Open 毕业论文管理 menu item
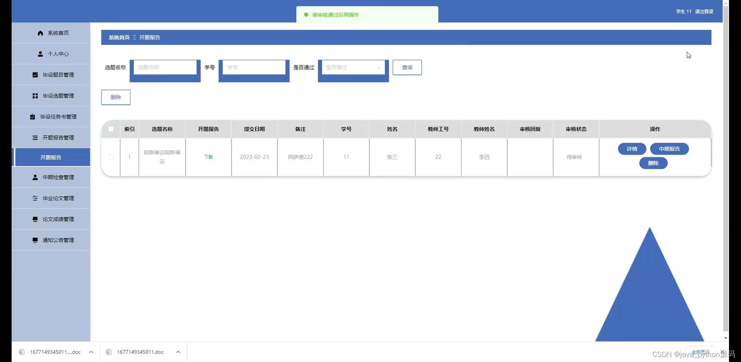This screenshot has height=362, width=741. tap(51, 198)
